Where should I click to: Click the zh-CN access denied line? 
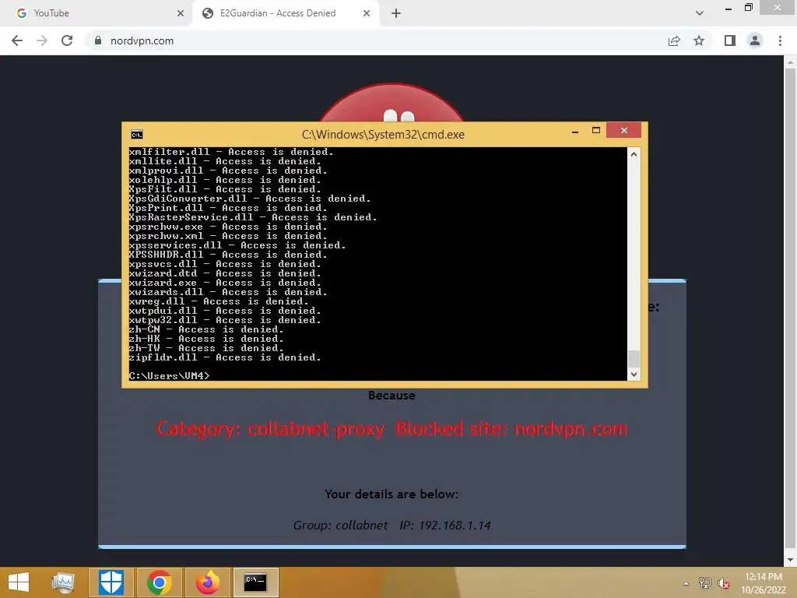coord(205,329)
